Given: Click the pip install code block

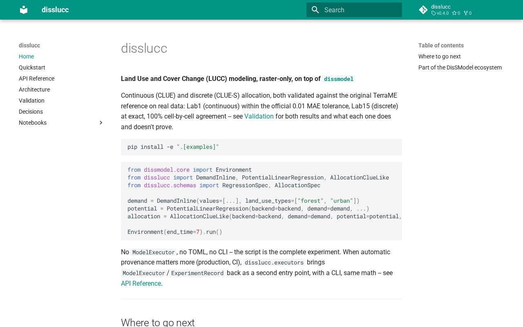Looking at the screenshot, I should point(261,147).
